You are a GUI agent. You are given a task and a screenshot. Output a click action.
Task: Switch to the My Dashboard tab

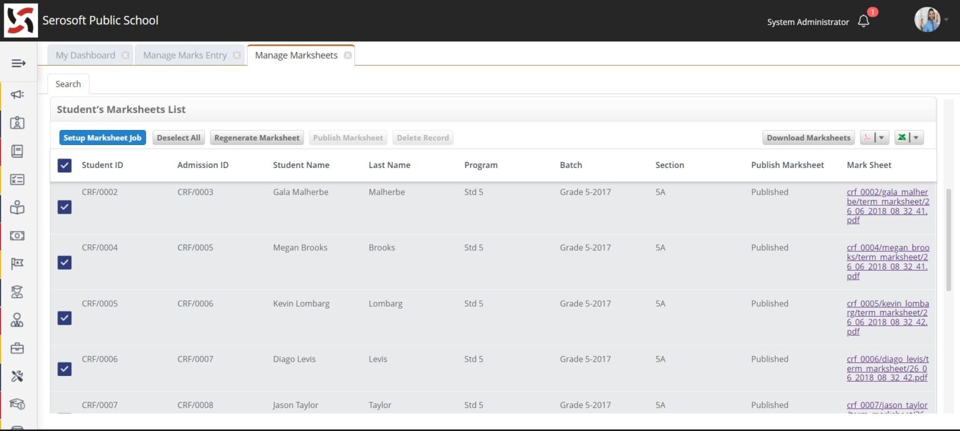[x=85, y=55]
